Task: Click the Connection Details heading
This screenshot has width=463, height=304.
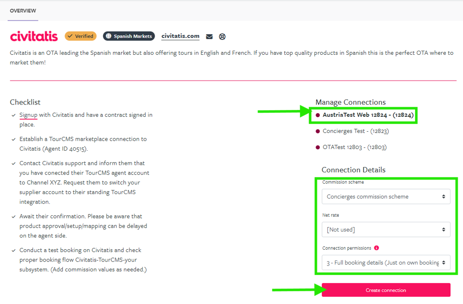Action: (354, 170)
